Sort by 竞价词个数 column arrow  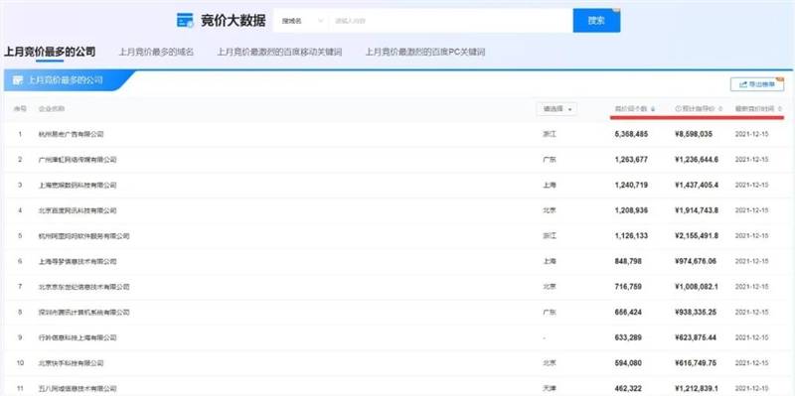pos(653,109)
